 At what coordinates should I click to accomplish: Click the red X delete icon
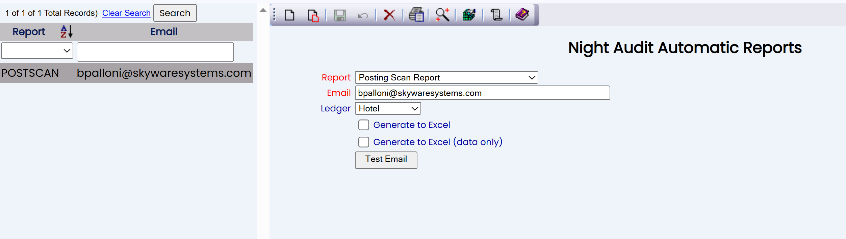coord(389,15)
